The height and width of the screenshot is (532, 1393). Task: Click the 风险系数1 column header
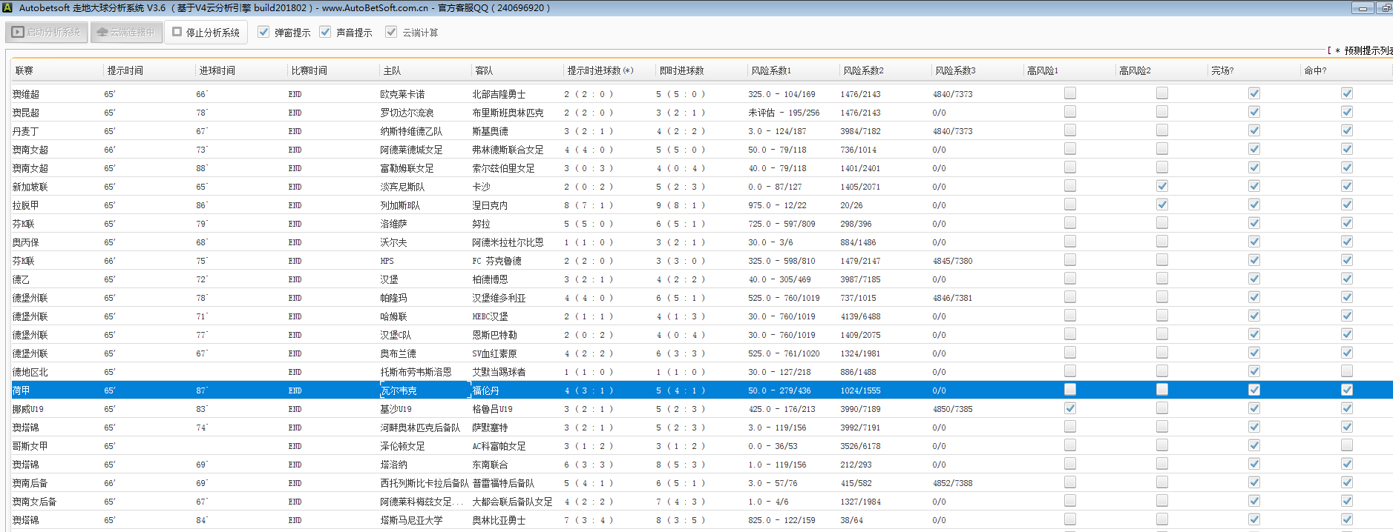click(770, 70)
